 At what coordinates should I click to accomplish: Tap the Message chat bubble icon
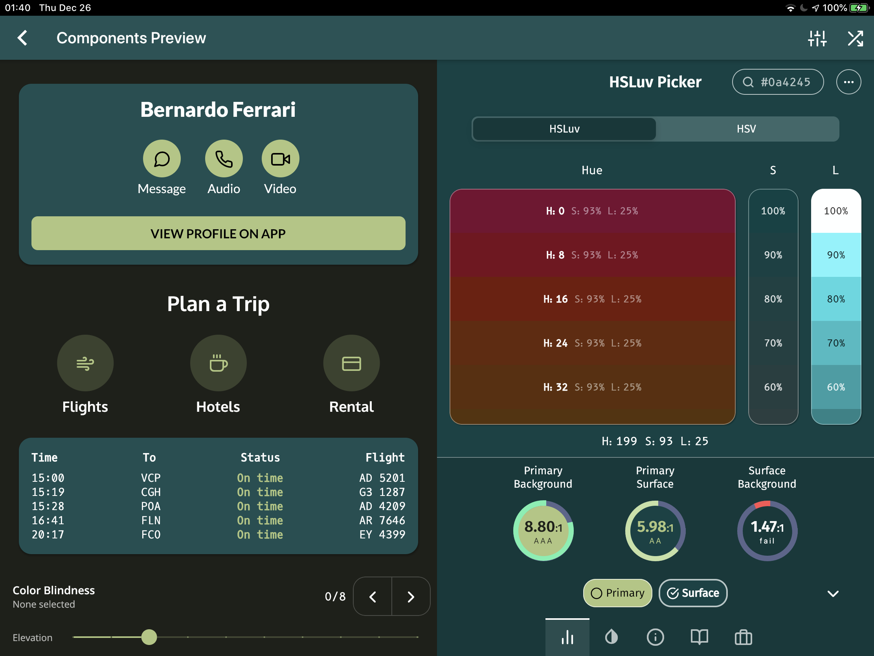coord(162,158)
